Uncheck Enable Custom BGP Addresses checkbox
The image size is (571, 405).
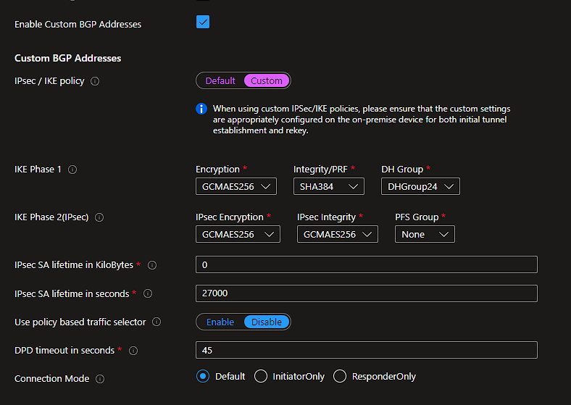(203, 22)
